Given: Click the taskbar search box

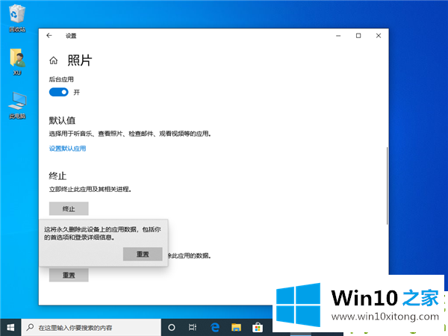Looking at the screenshot, I should (91, 328).
